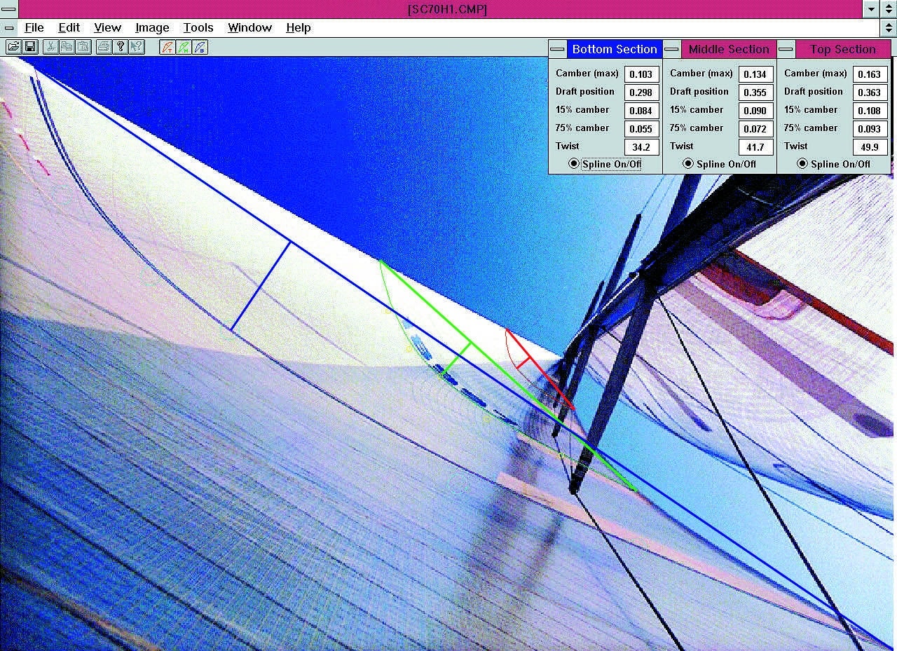Viewport: 897px width, 651px height.
Task: Copy the selection using the Copy icon
Action: [68, 46]
